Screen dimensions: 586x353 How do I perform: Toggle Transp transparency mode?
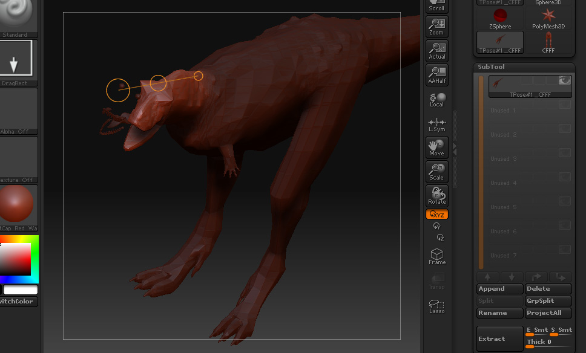point(436,281)
